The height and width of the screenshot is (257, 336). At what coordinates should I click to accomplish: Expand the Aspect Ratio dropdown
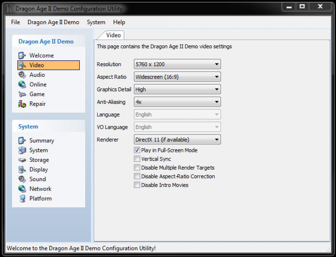[177, 77]
